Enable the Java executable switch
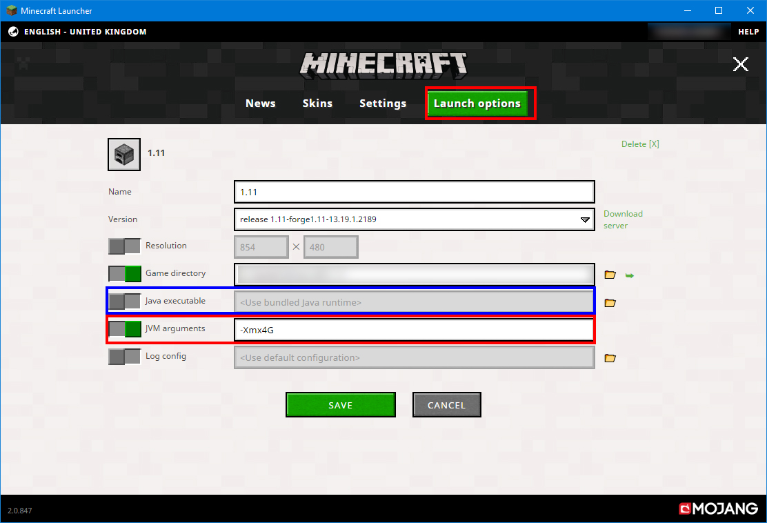 (x=125, y=302)
